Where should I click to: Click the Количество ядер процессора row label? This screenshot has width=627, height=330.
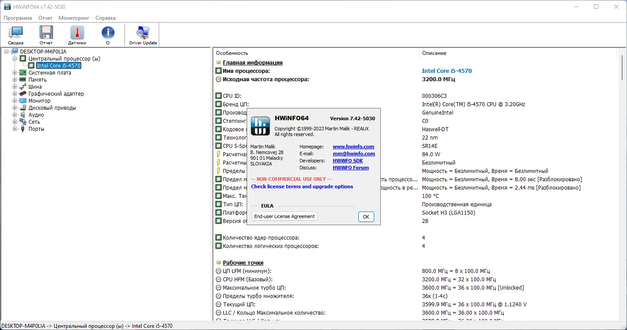tap(261, 238)
